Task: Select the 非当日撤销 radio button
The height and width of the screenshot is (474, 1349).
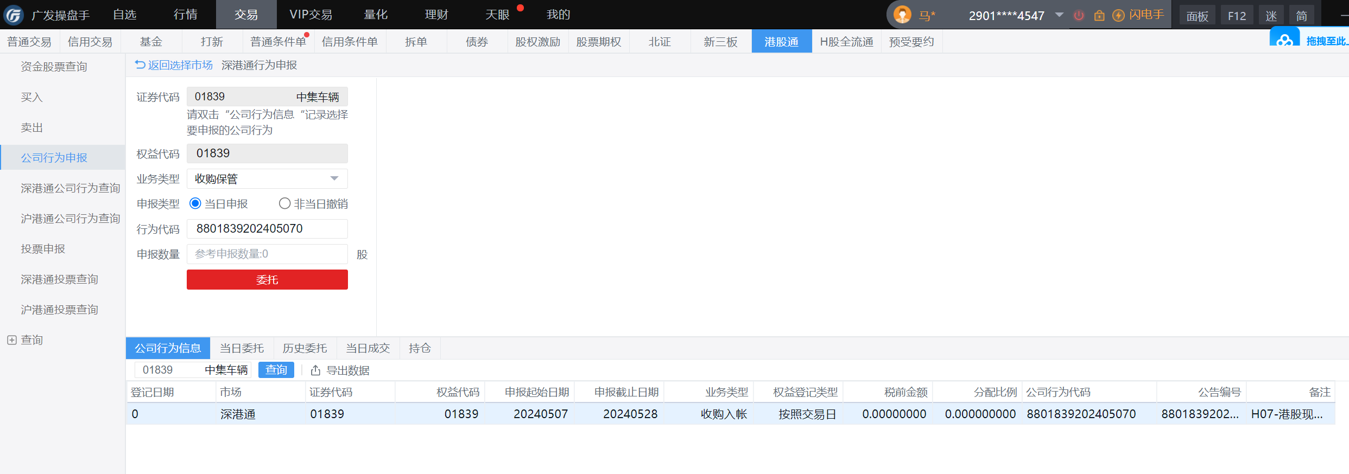Action: 284,204
